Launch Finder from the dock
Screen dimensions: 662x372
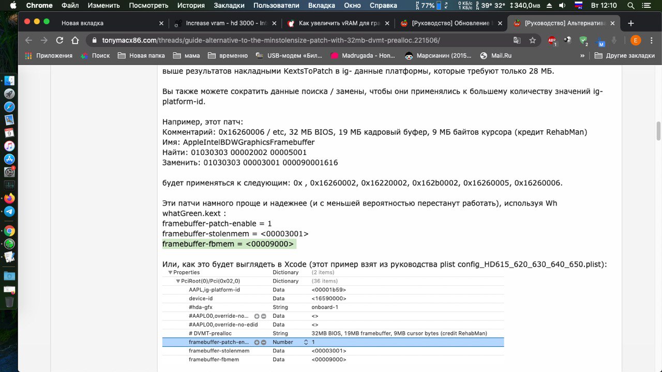coord(9,81)
